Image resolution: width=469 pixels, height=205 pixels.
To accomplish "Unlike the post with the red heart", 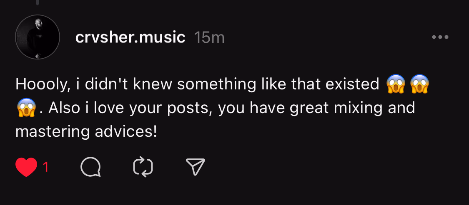I will [x=26, y=168].
